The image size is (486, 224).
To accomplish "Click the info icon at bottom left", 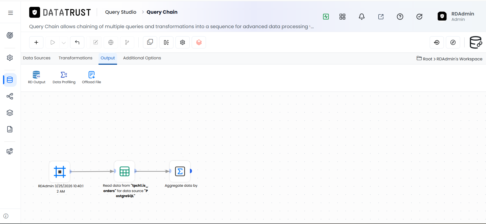I will click(6, 216).
